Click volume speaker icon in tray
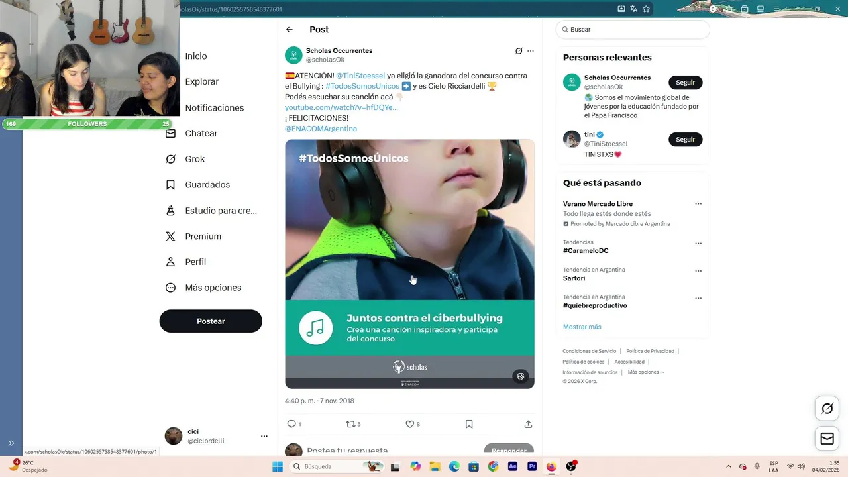Screen dimensions: 848x477 tap(802, 466)
